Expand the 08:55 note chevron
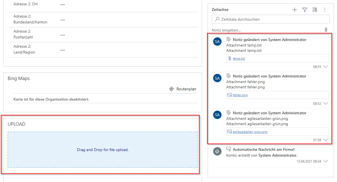The height and width of the screenshot is (182, 337). [x=326, y=67]
